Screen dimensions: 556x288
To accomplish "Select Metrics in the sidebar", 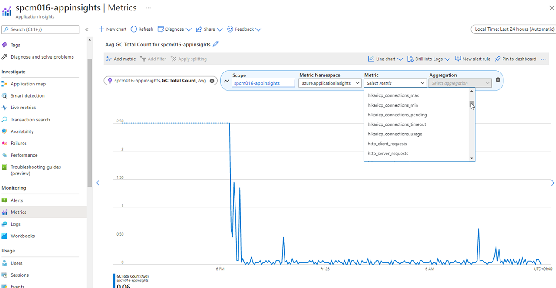I will (43, 212).
